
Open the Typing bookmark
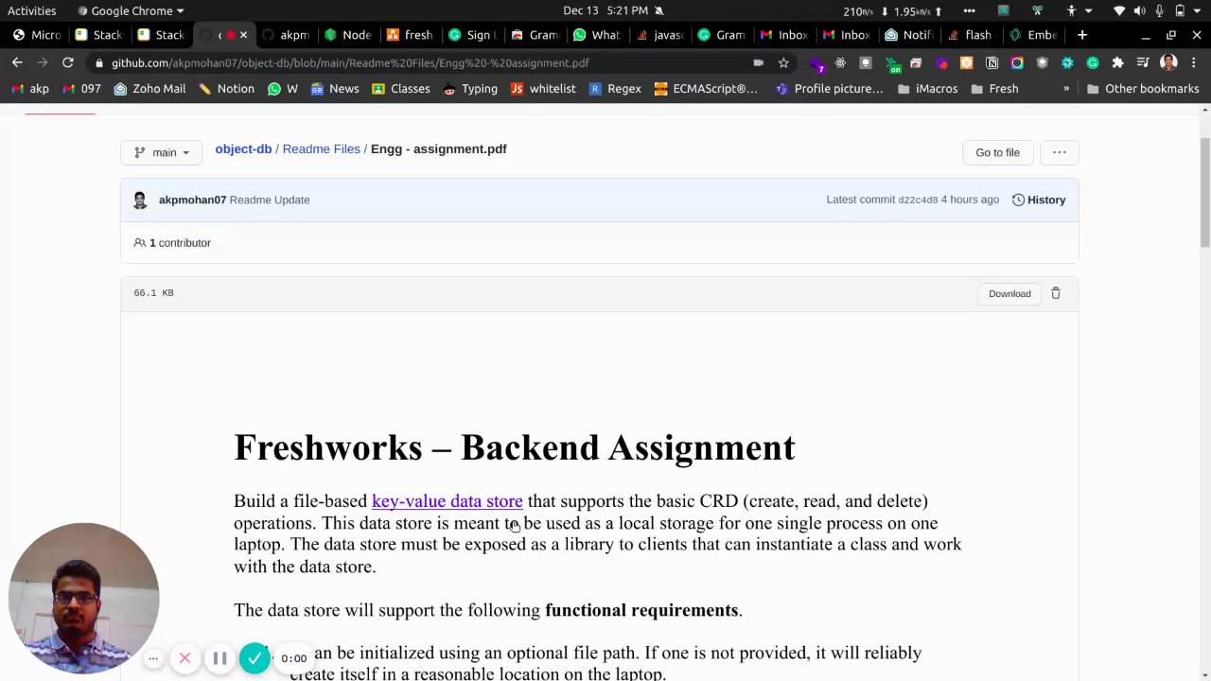pyautogui.click(x=469, y=89)
